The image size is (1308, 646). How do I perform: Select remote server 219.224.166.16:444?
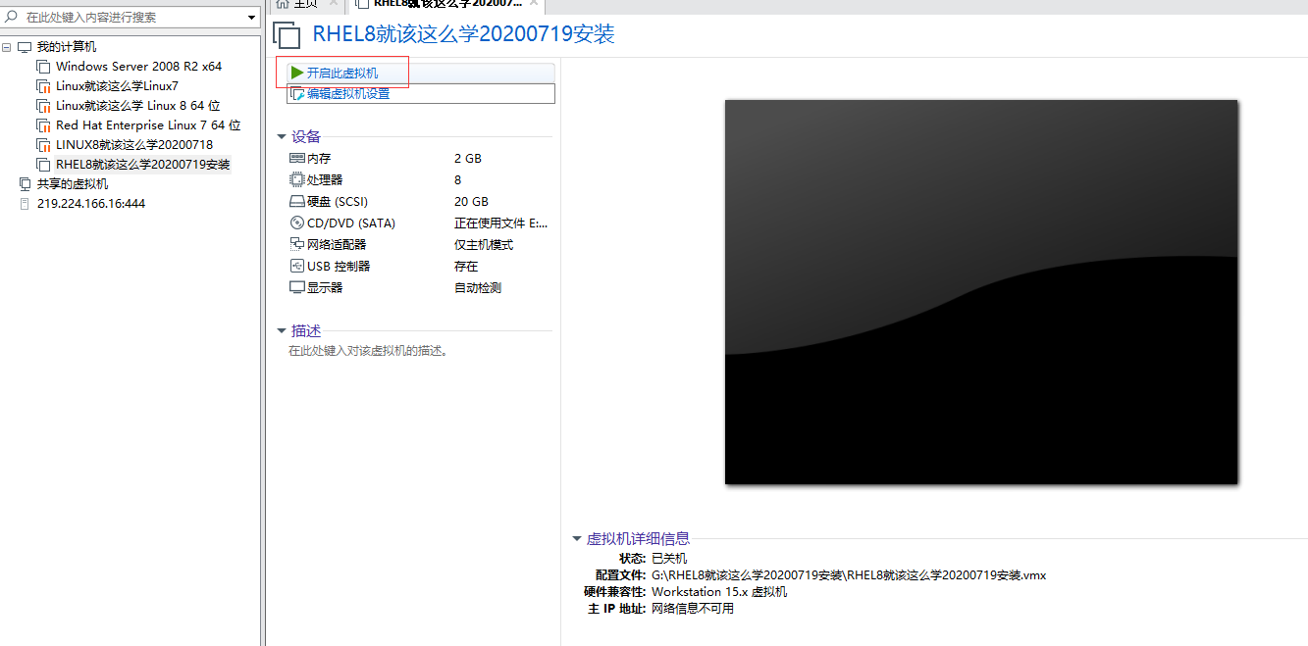[91, 204]
